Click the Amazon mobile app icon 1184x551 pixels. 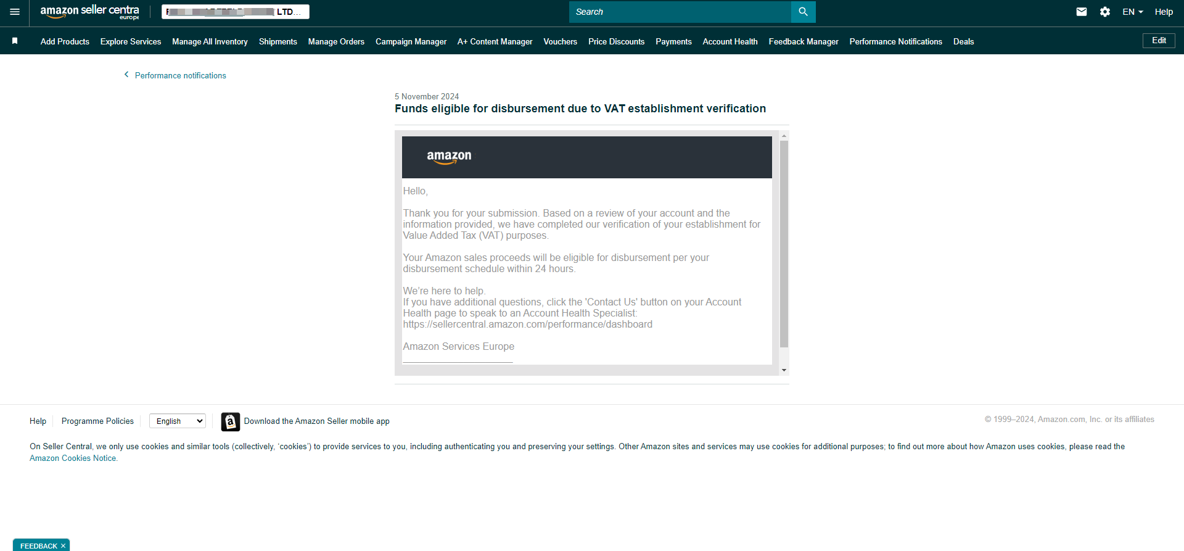click(x=230, y=421)
